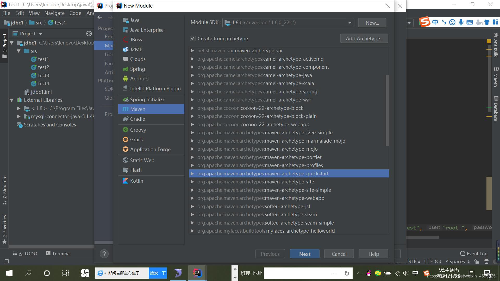The width and height of the screenshot is (500, 281).
Task: Click the Cancel button
Action: (339, 254)
